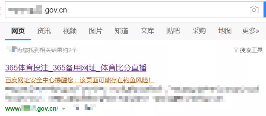Switch to the 地图 tab
Viewport: 266px width, 116px height.
coord(225,31)
